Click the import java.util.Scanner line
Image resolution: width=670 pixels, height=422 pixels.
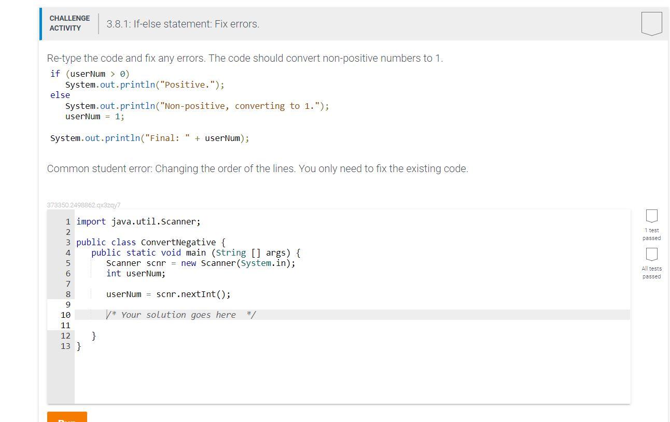[x=138, y=221]
